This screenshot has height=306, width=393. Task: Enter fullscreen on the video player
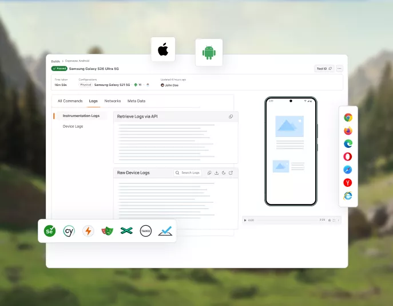tap(334, 220)
